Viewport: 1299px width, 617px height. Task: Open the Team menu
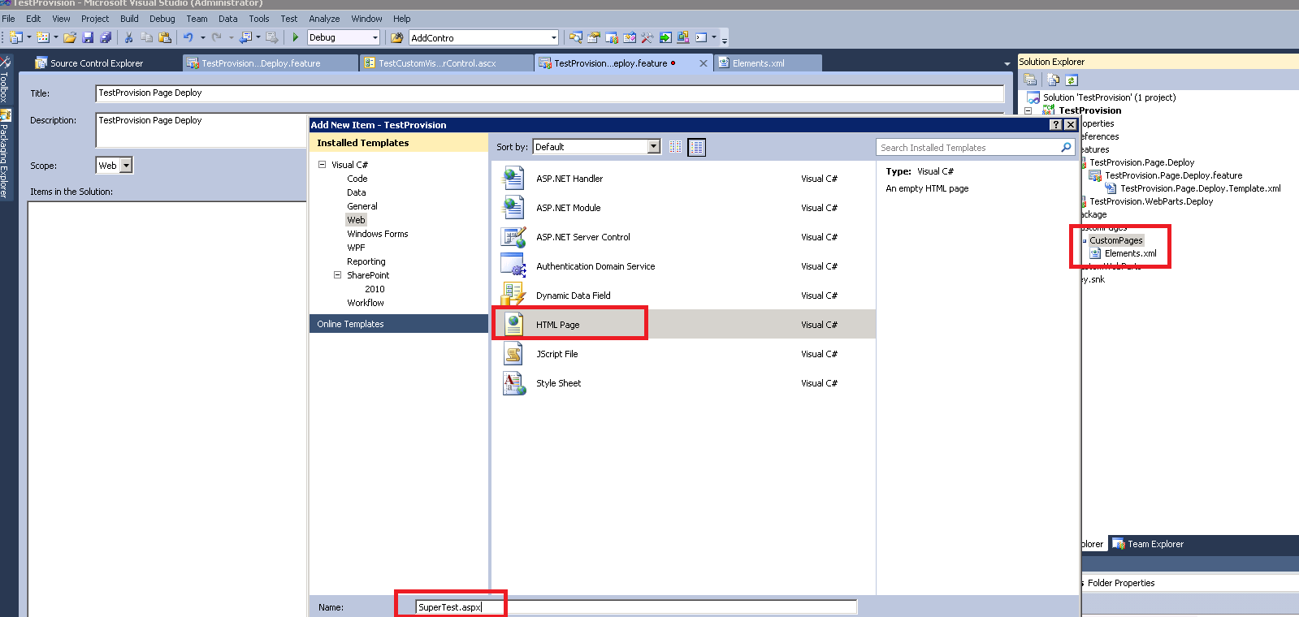[197, 19]
